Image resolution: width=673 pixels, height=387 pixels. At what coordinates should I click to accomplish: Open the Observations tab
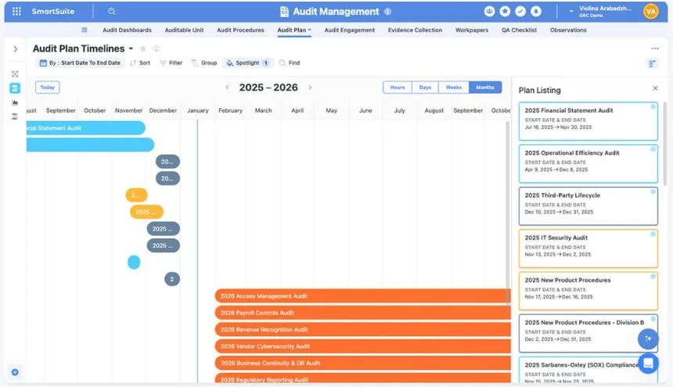click(568, 30)
